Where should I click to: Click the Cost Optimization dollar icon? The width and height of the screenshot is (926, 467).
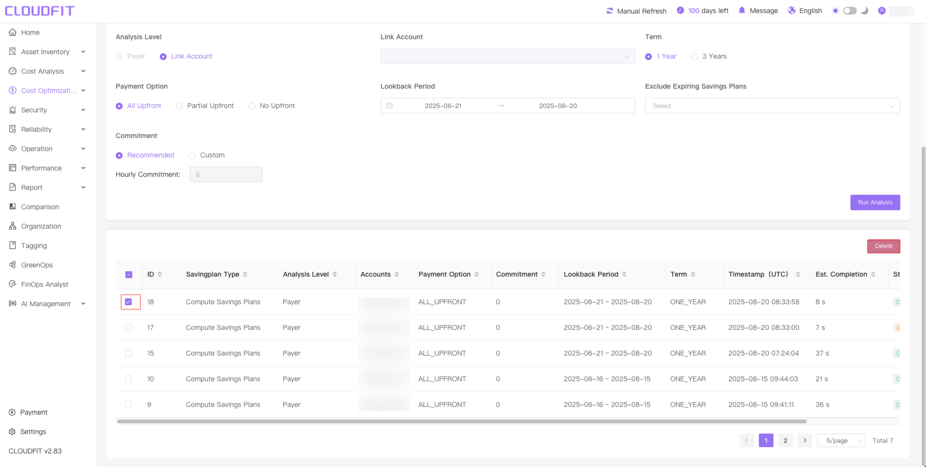13,91
